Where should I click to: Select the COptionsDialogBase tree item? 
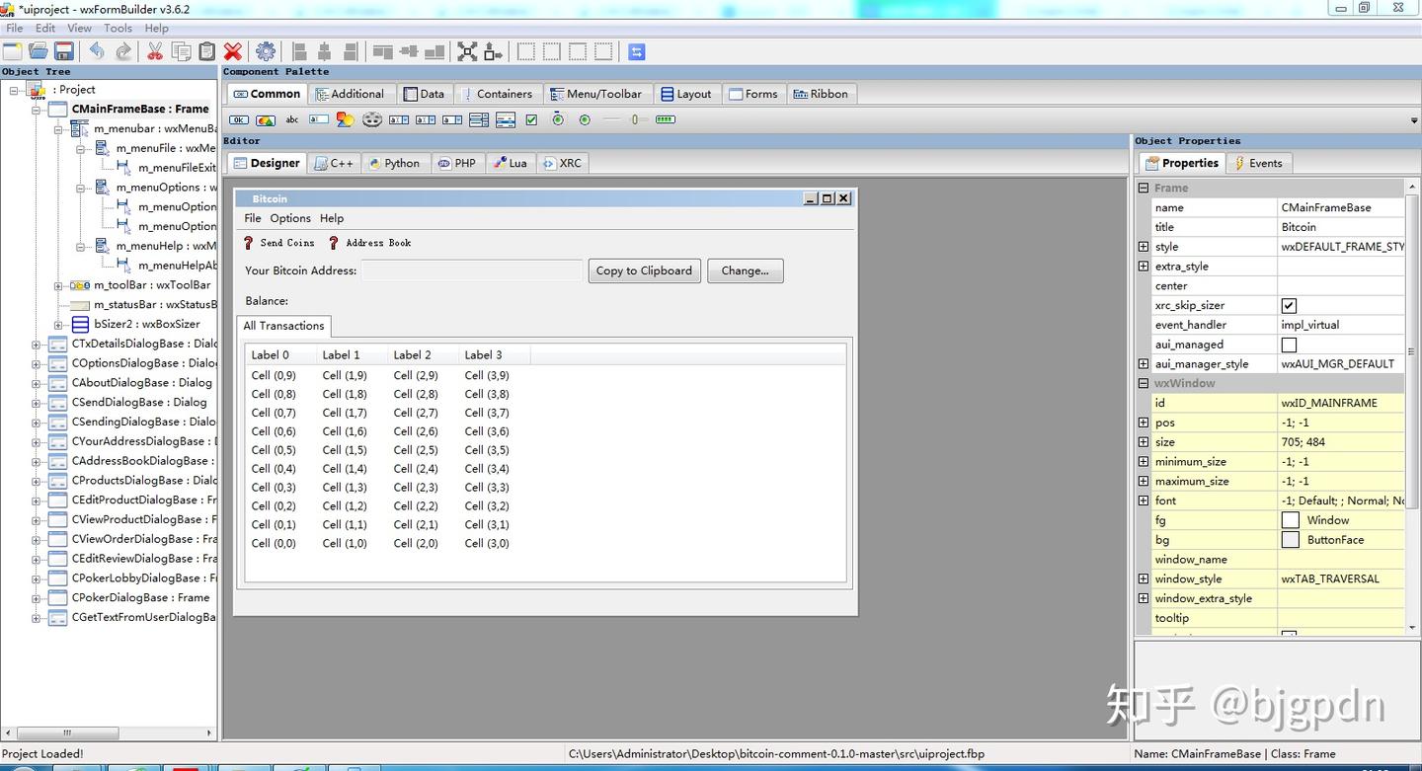pos(144,363)
